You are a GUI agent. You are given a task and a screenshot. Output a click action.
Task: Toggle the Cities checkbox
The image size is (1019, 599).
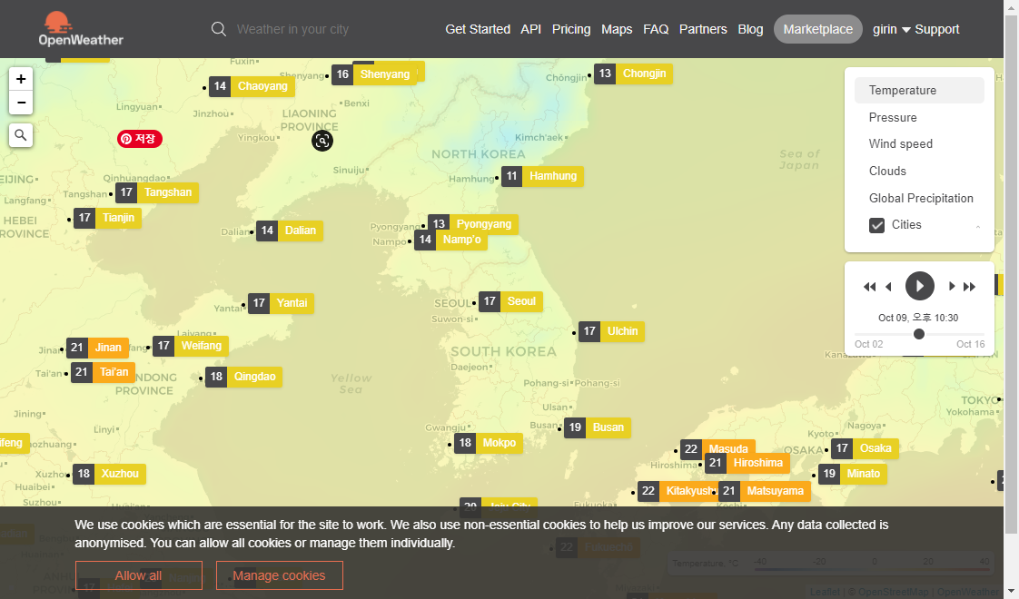(876, 225)
